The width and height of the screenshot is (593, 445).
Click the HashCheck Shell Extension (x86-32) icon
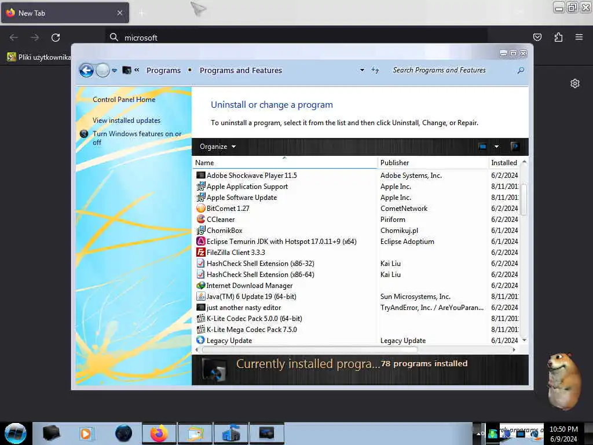point(200,263)
